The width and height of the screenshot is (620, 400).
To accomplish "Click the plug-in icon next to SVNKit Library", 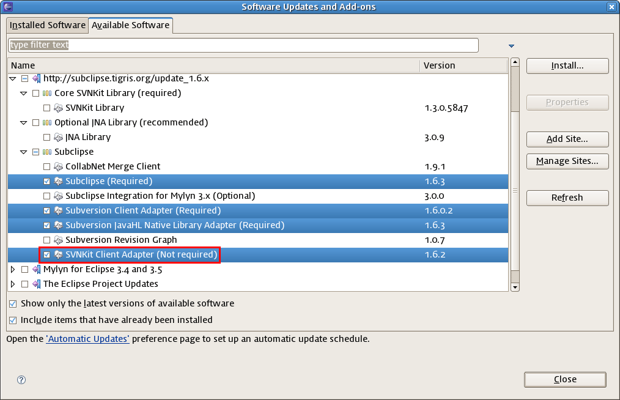I will click(58, 108).
